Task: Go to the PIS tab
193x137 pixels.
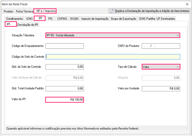Action: (x=50, y=19)
